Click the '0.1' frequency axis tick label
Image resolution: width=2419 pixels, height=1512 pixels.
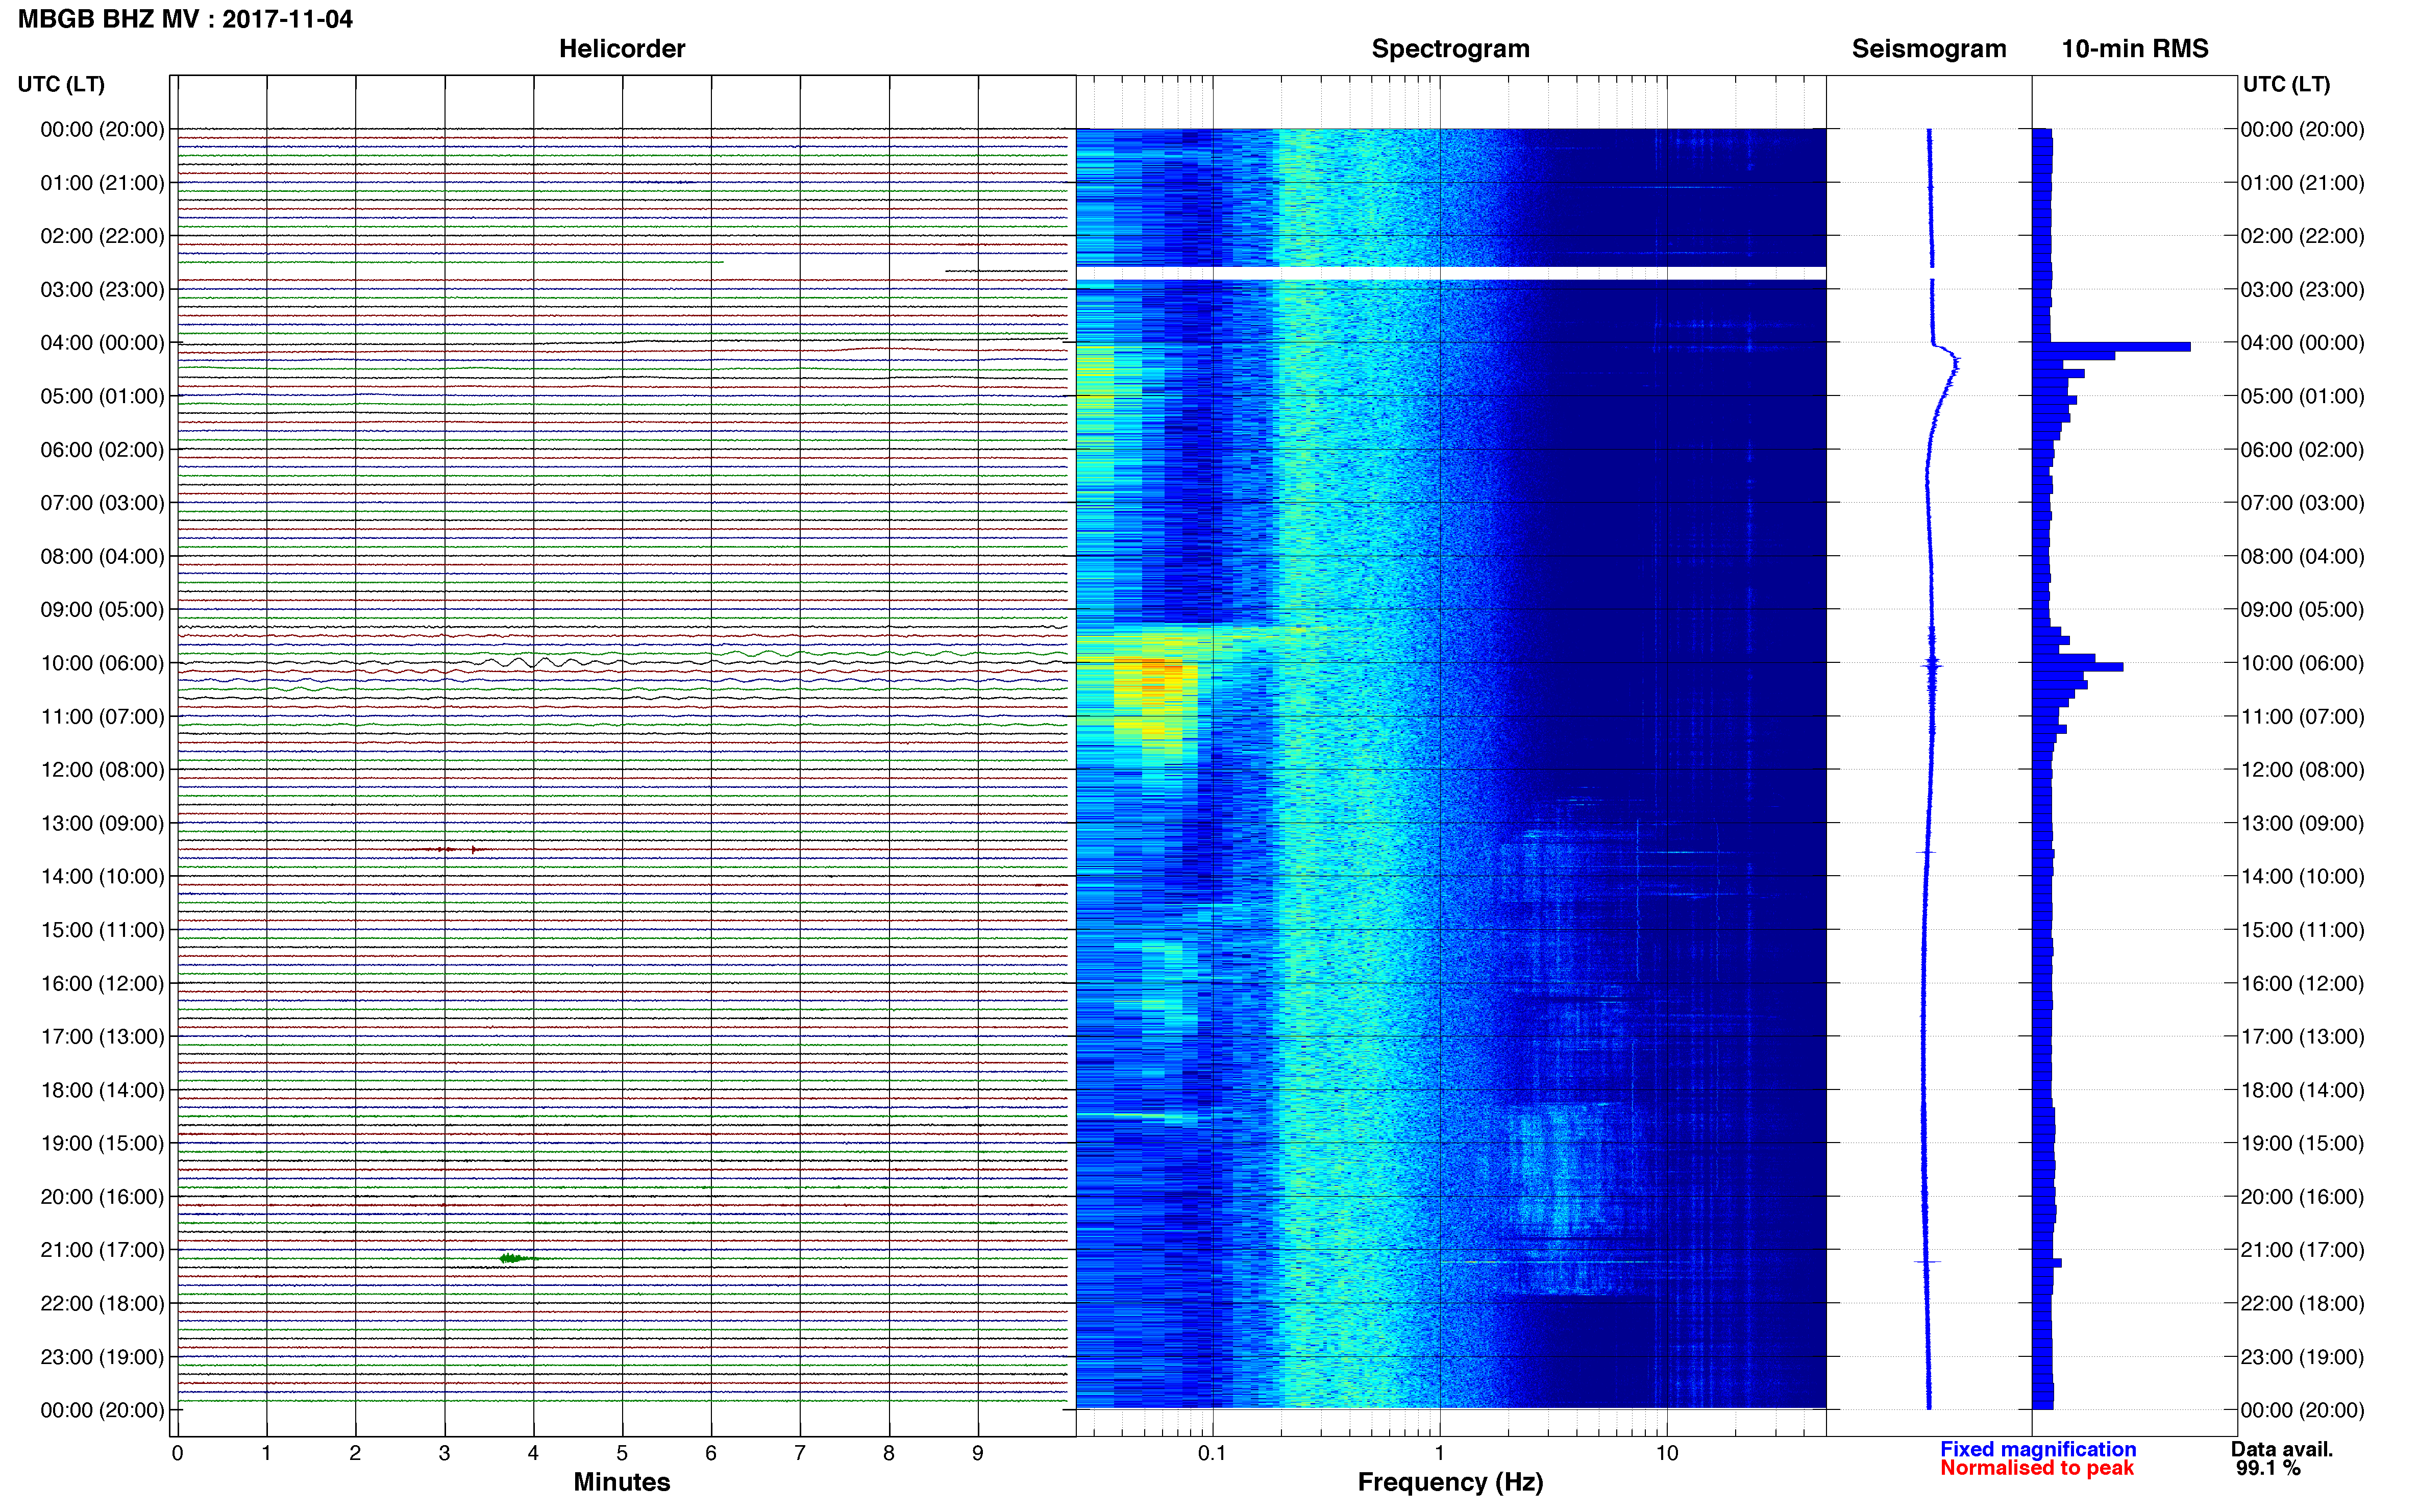pos(1212,1453)
